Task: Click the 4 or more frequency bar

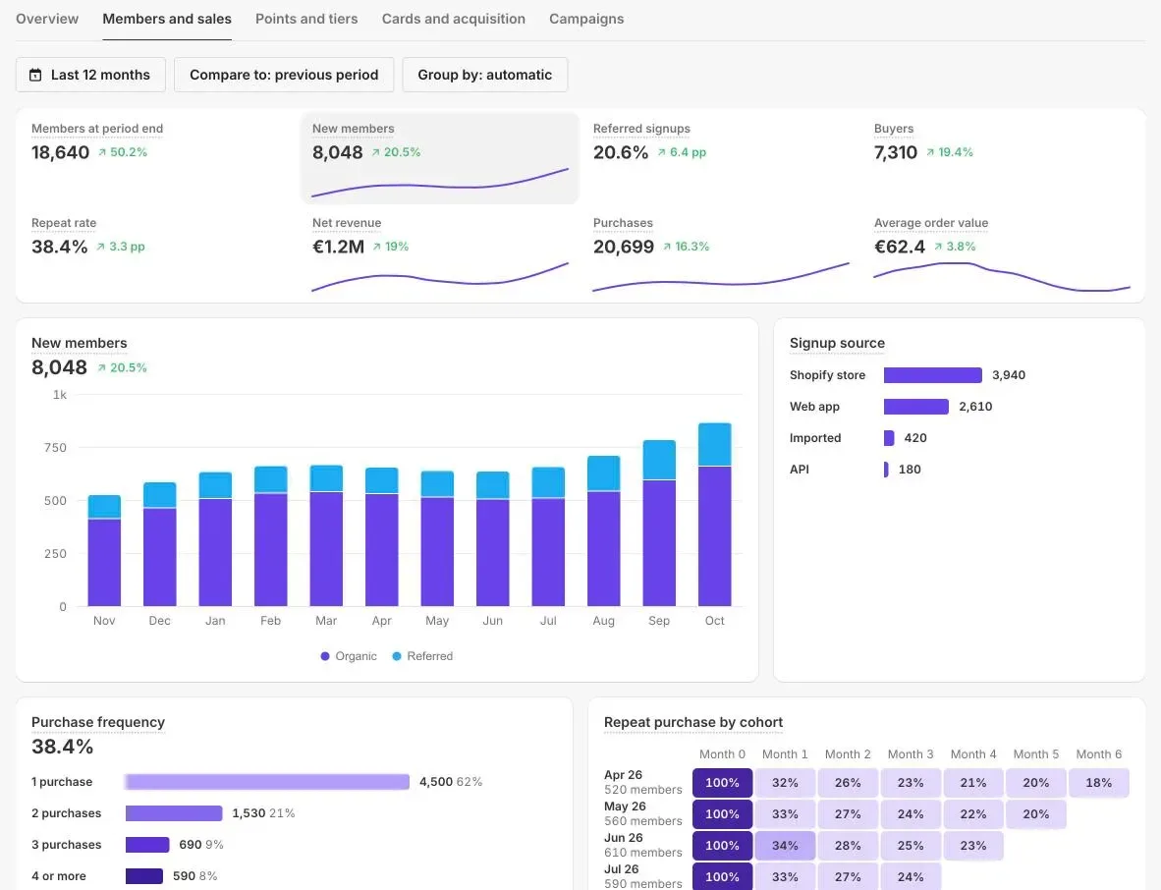Action: coord(144,876)
